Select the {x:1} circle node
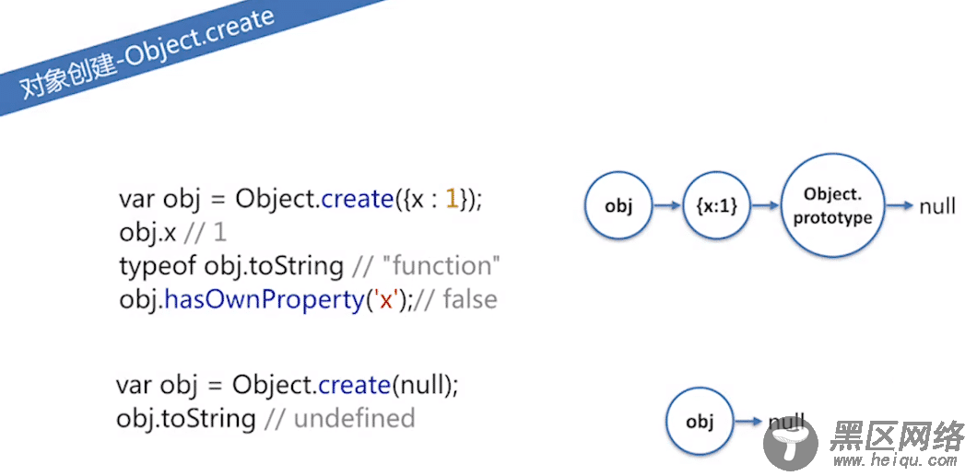977x476 pixels. 716,206
